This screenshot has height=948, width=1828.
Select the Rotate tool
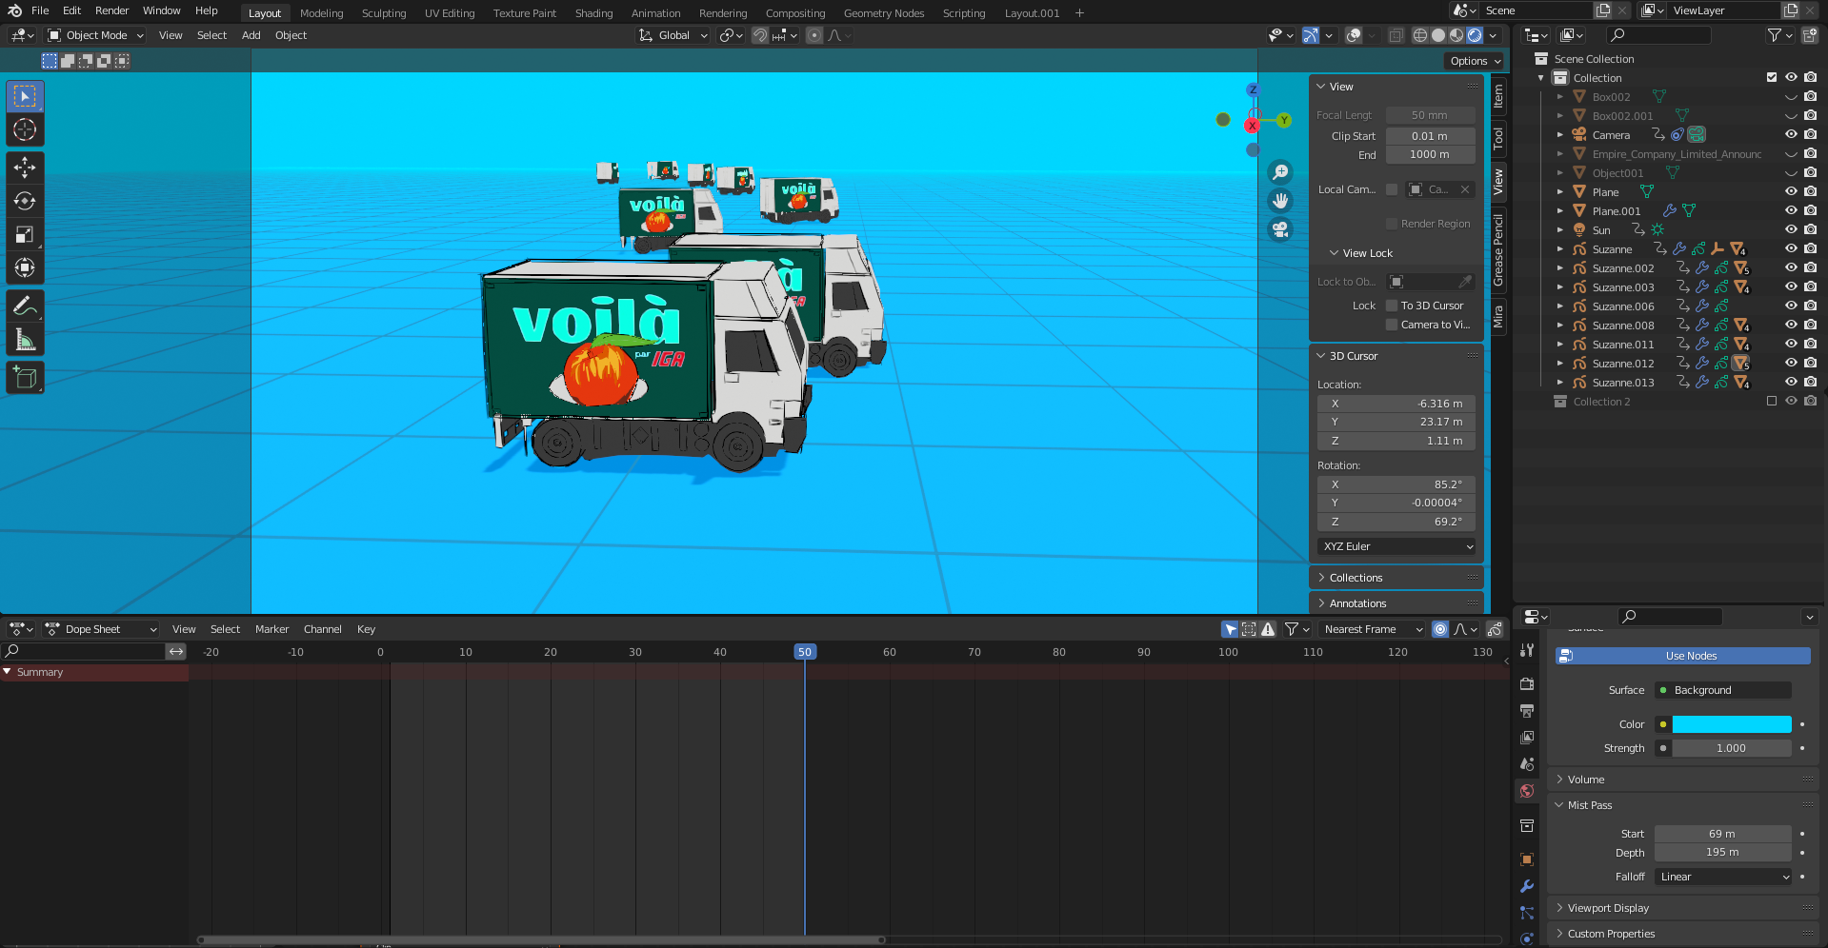(25, 201)
